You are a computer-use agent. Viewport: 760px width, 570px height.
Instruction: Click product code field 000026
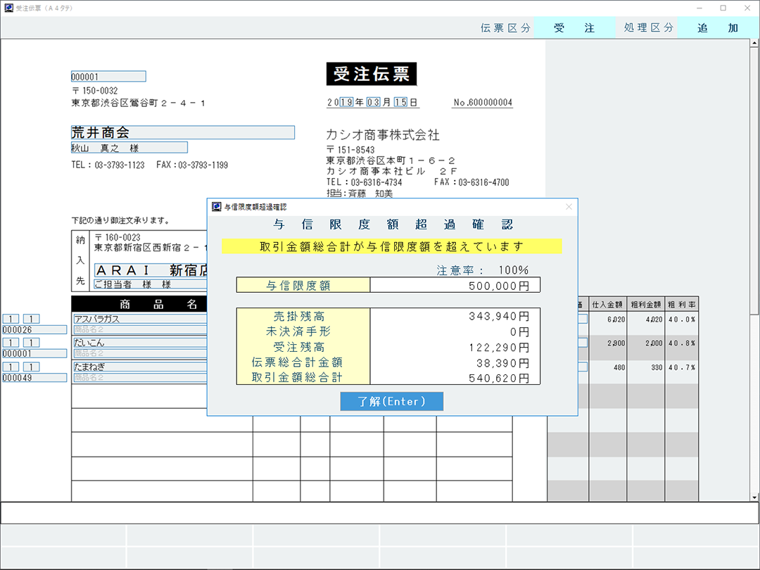[x=34, y=329]
